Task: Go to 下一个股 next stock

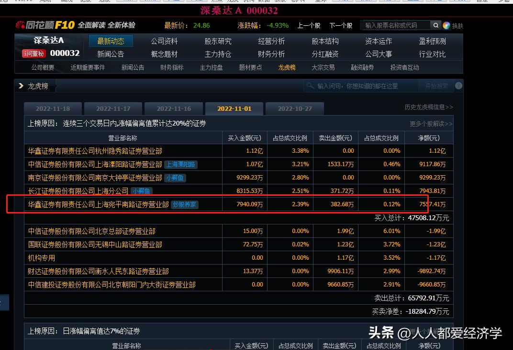Action: (x=341, y=25)
